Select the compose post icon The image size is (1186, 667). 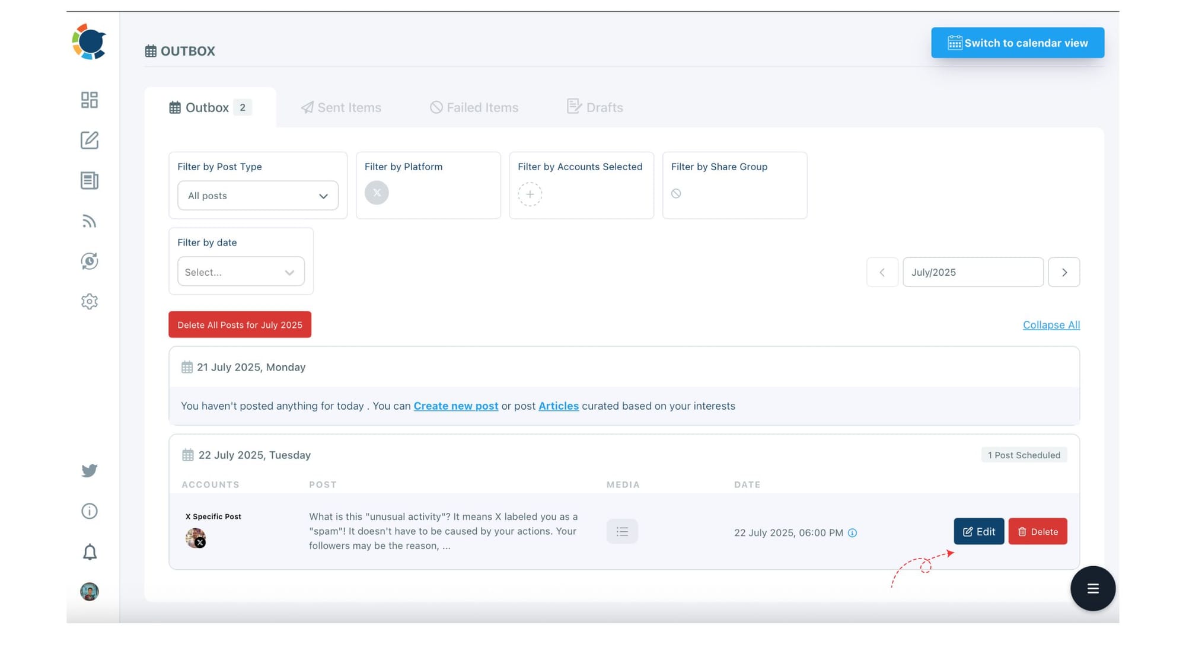point(89,141)
